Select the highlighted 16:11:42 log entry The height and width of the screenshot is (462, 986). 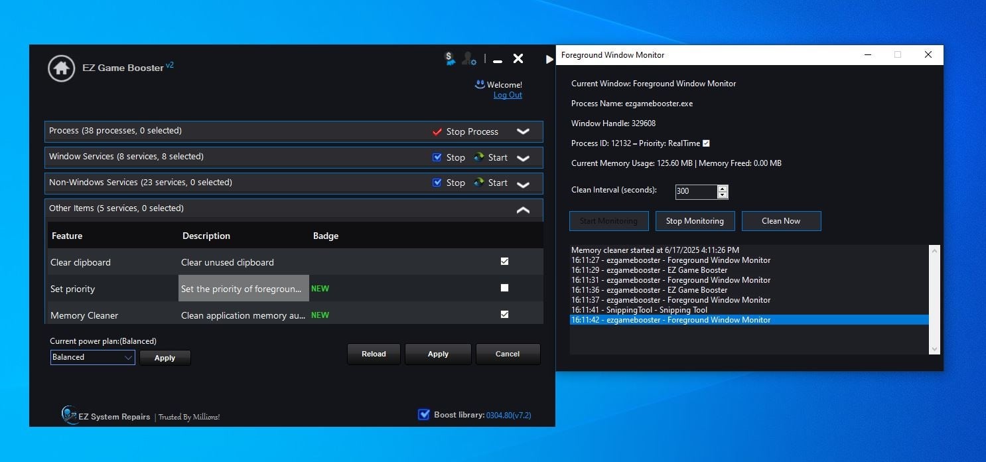(x=749, y=320)
